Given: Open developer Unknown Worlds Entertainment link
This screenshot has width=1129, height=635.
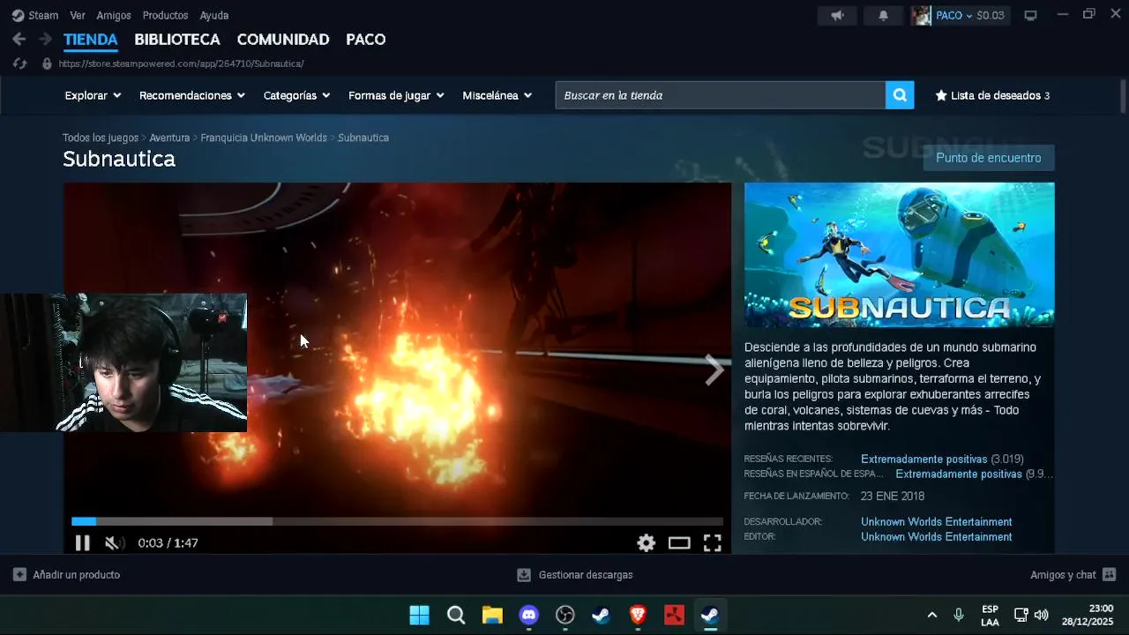Looking at the screenshot, I should point(937,522).
